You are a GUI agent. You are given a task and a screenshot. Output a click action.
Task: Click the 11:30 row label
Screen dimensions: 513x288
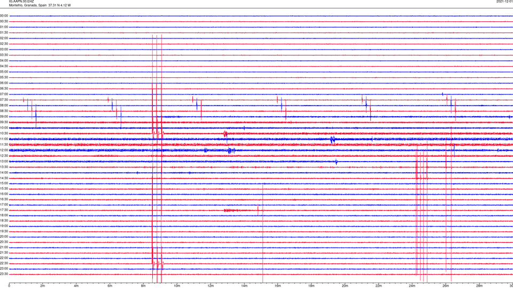pyautogui.click(x=4, y=145)
